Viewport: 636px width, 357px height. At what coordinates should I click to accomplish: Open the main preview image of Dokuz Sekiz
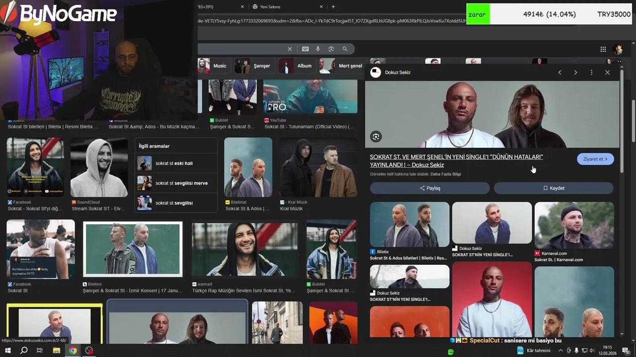coord(492,115)
